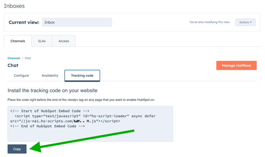The width and height of the screenshot is (265, 157).
Task: Click the Chat section heading
Action: (x=13, y=65)
